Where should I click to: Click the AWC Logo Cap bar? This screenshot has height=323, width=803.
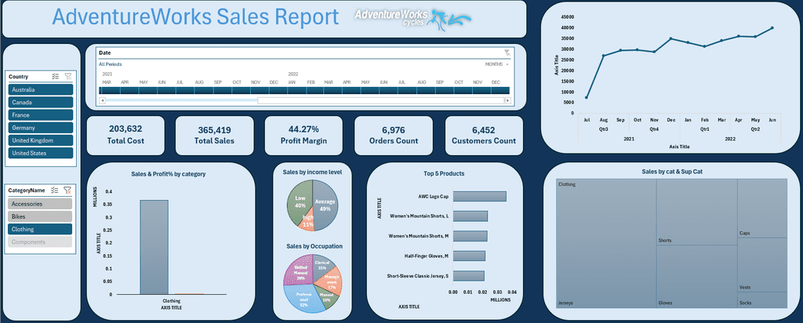(479, 197)
